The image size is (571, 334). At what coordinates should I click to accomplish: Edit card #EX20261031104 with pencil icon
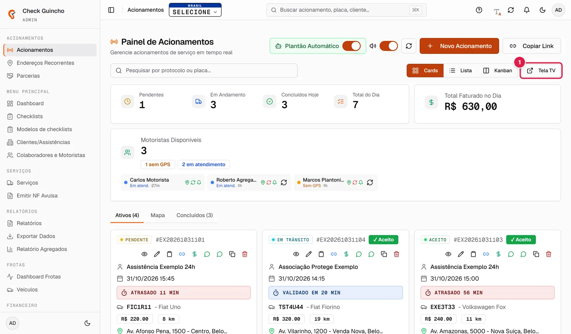tap(309, 254)
